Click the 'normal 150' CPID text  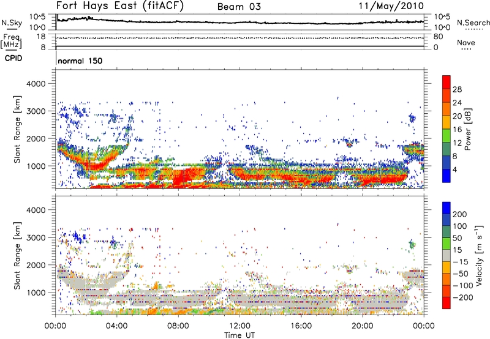coord(80,61)
